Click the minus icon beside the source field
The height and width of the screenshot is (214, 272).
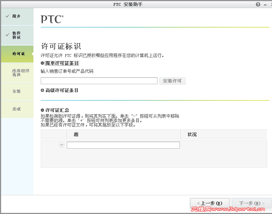point(62,145)
